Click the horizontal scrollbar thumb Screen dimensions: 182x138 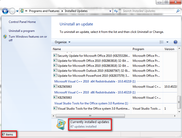(90, 116)
